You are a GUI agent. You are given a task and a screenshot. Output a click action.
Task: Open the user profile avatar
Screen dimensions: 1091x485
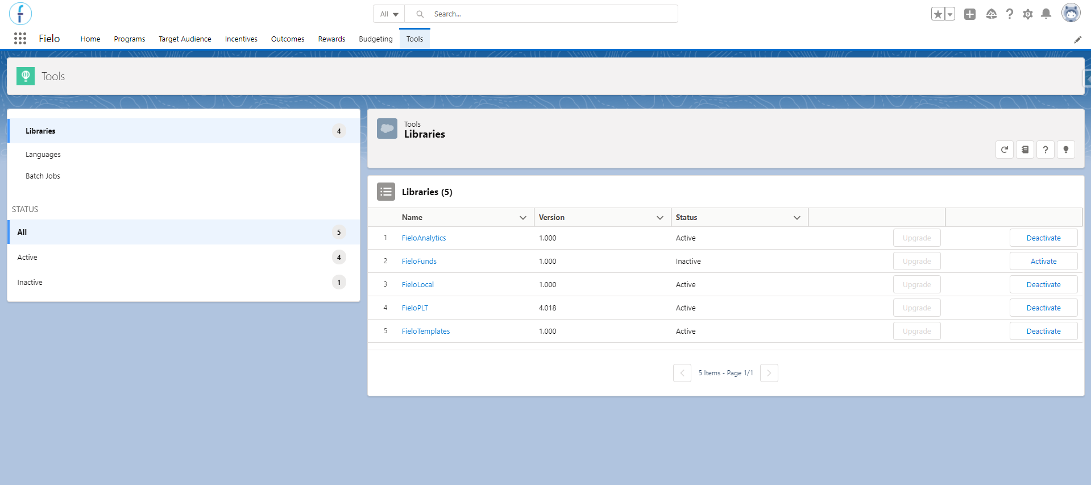1071,13
